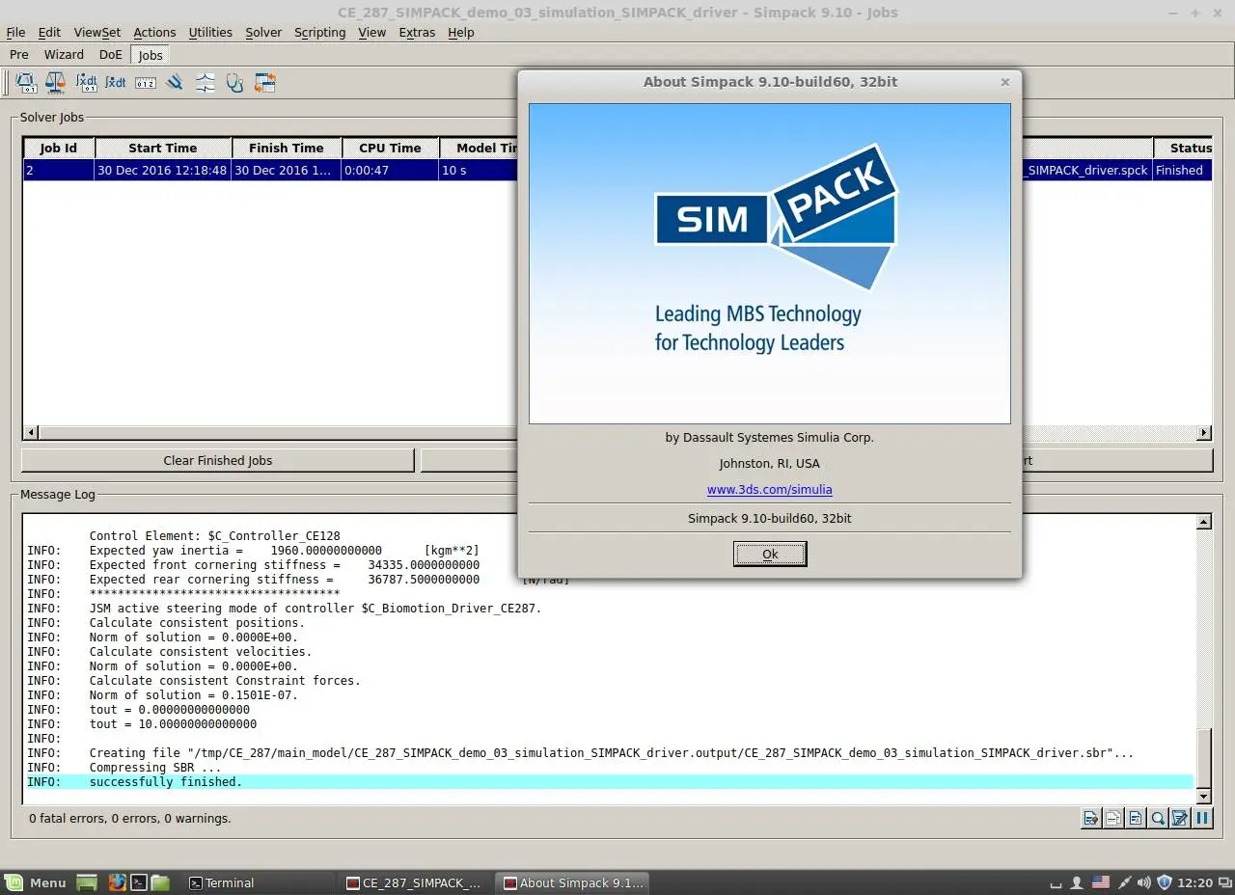
Task: Copy message log with copy icon
Action: point(1113,818)
